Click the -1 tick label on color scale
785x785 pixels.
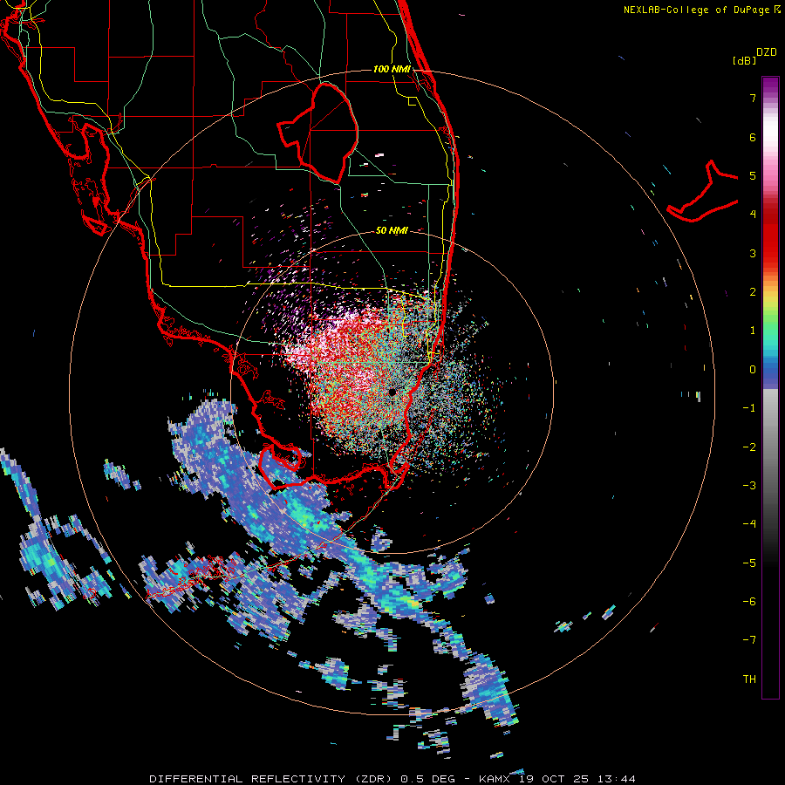749,408
